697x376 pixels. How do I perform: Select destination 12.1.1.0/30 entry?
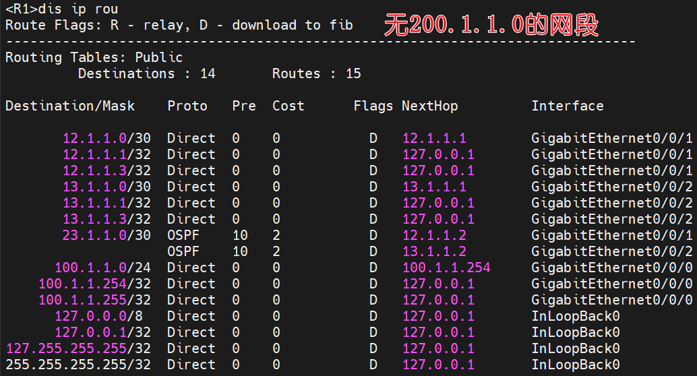point(106,138)
